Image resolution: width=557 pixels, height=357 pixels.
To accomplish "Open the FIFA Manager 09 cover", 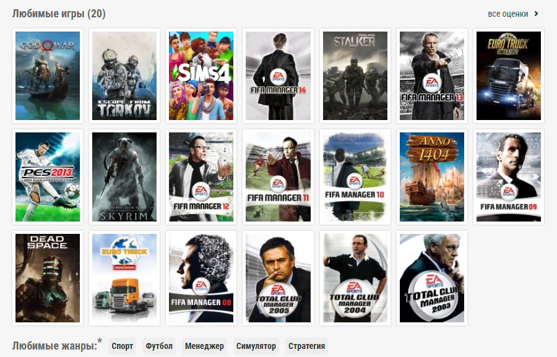I will pos(509,177).
